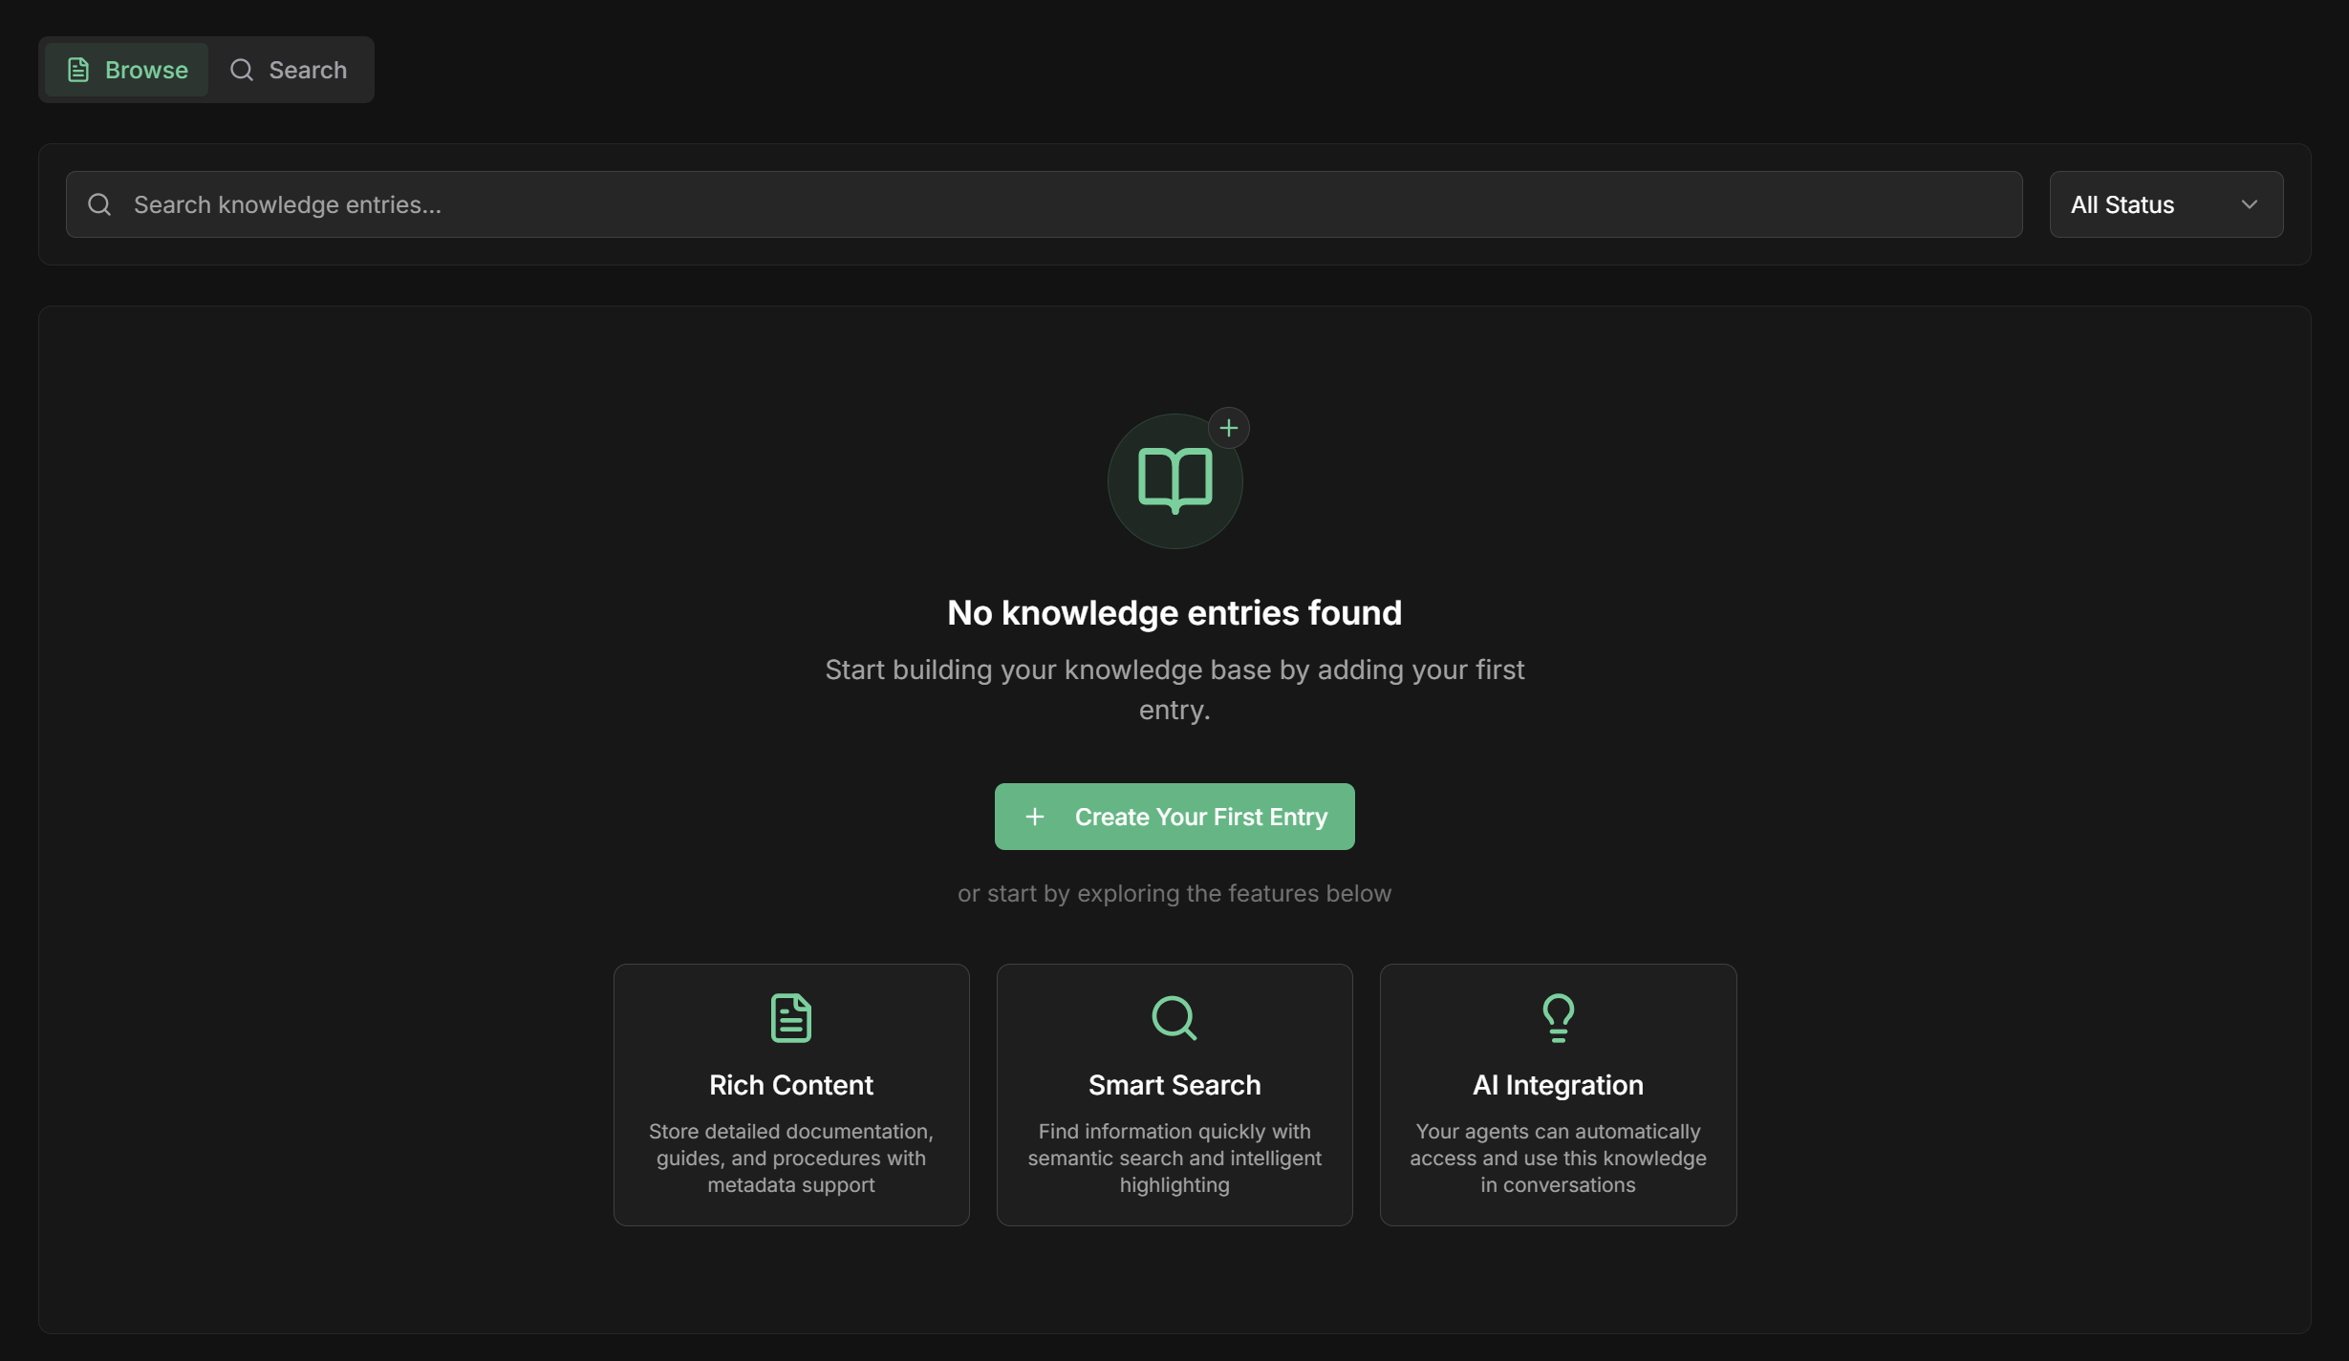The width and height of the screenshot is (2349, 1361).
Task: Click the magnifier icon in the search field
Action: tap(99, 204)
